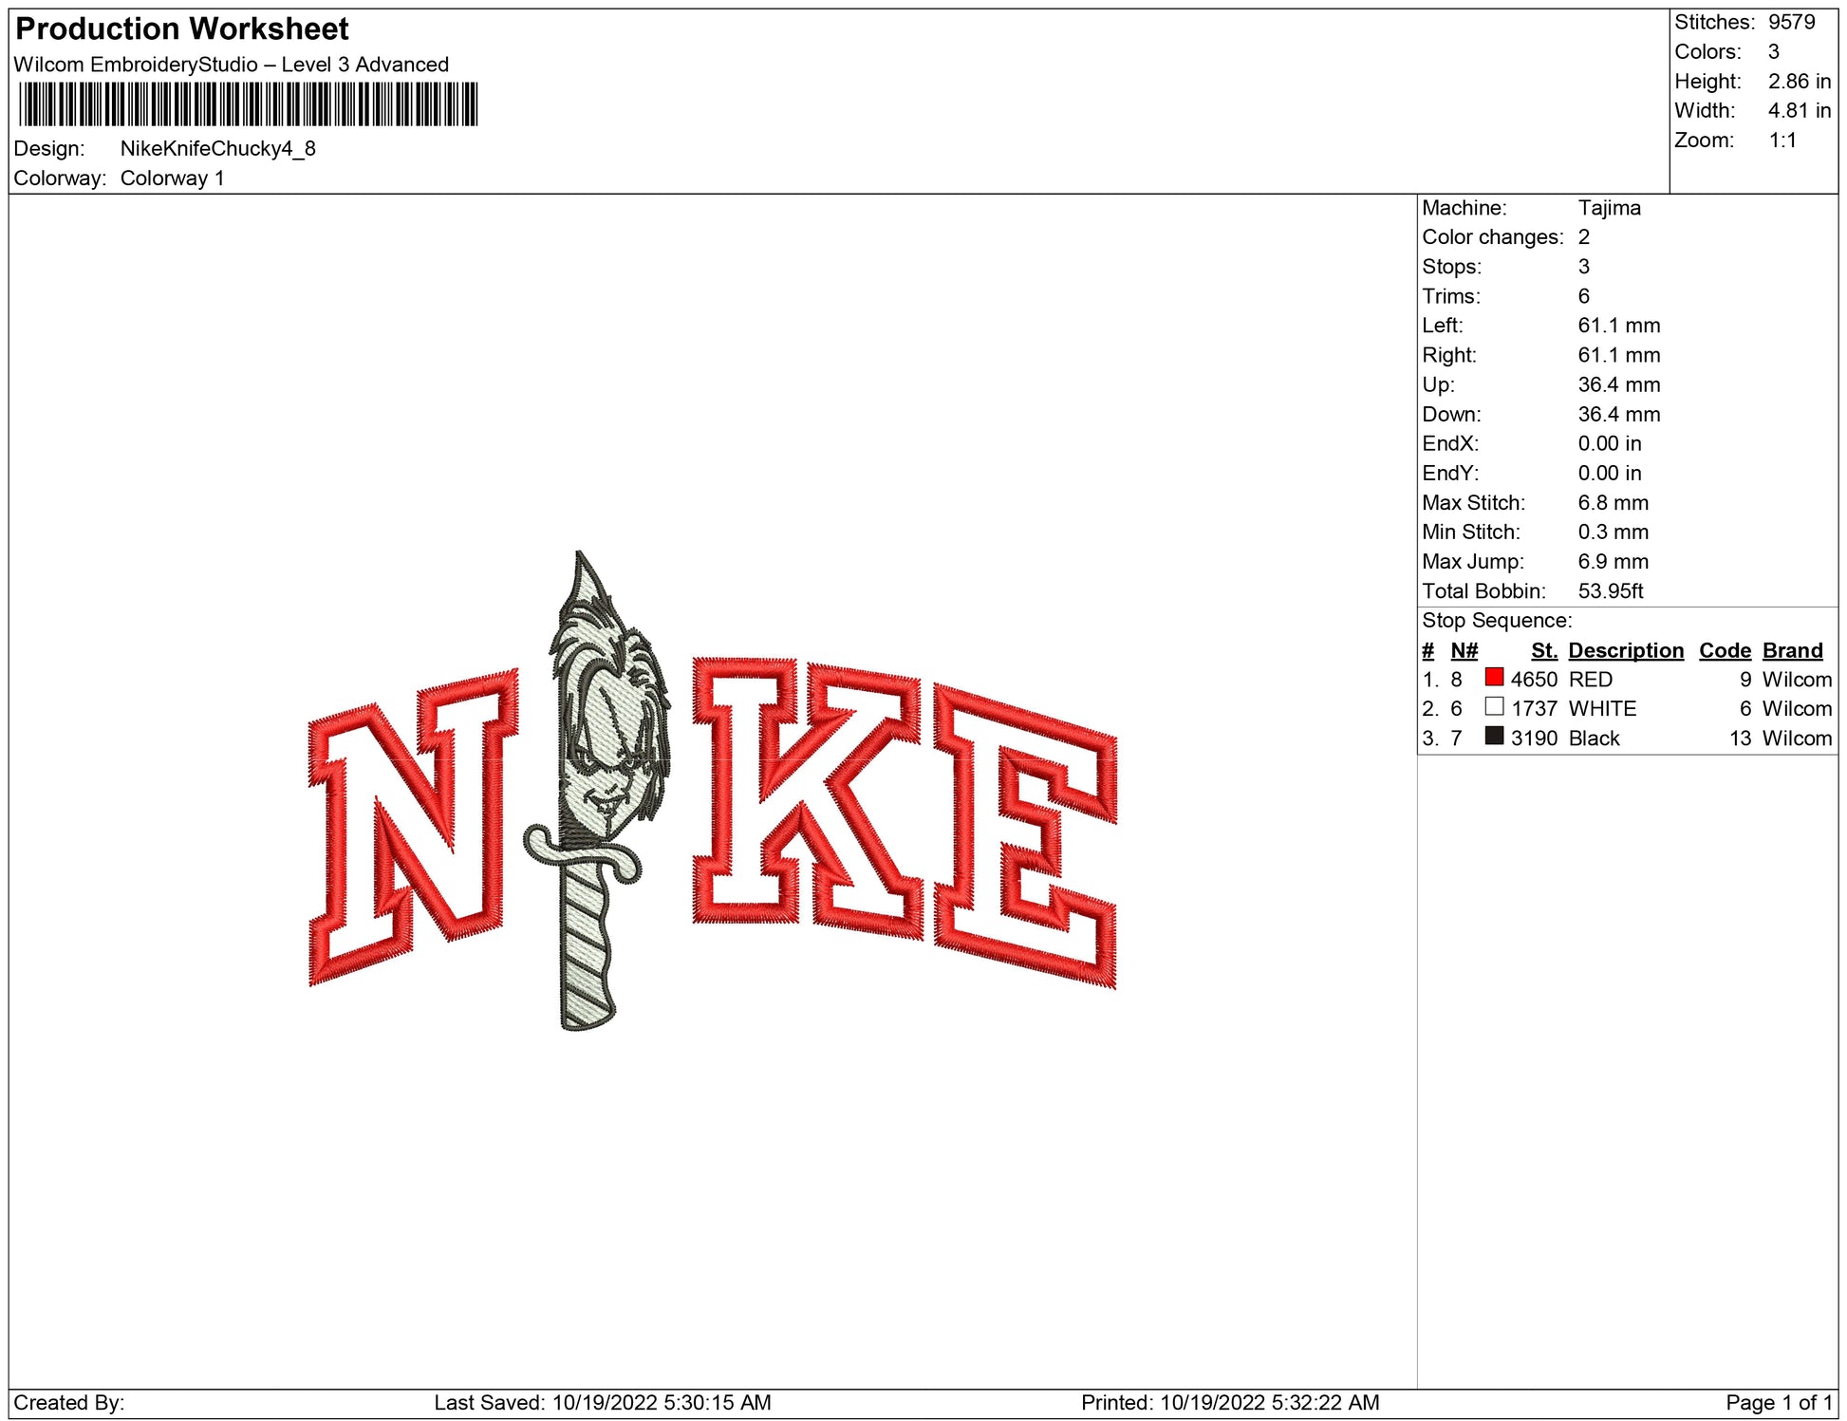Click the design name NikeKnifeChucky4_8

[x=217, y=148]
